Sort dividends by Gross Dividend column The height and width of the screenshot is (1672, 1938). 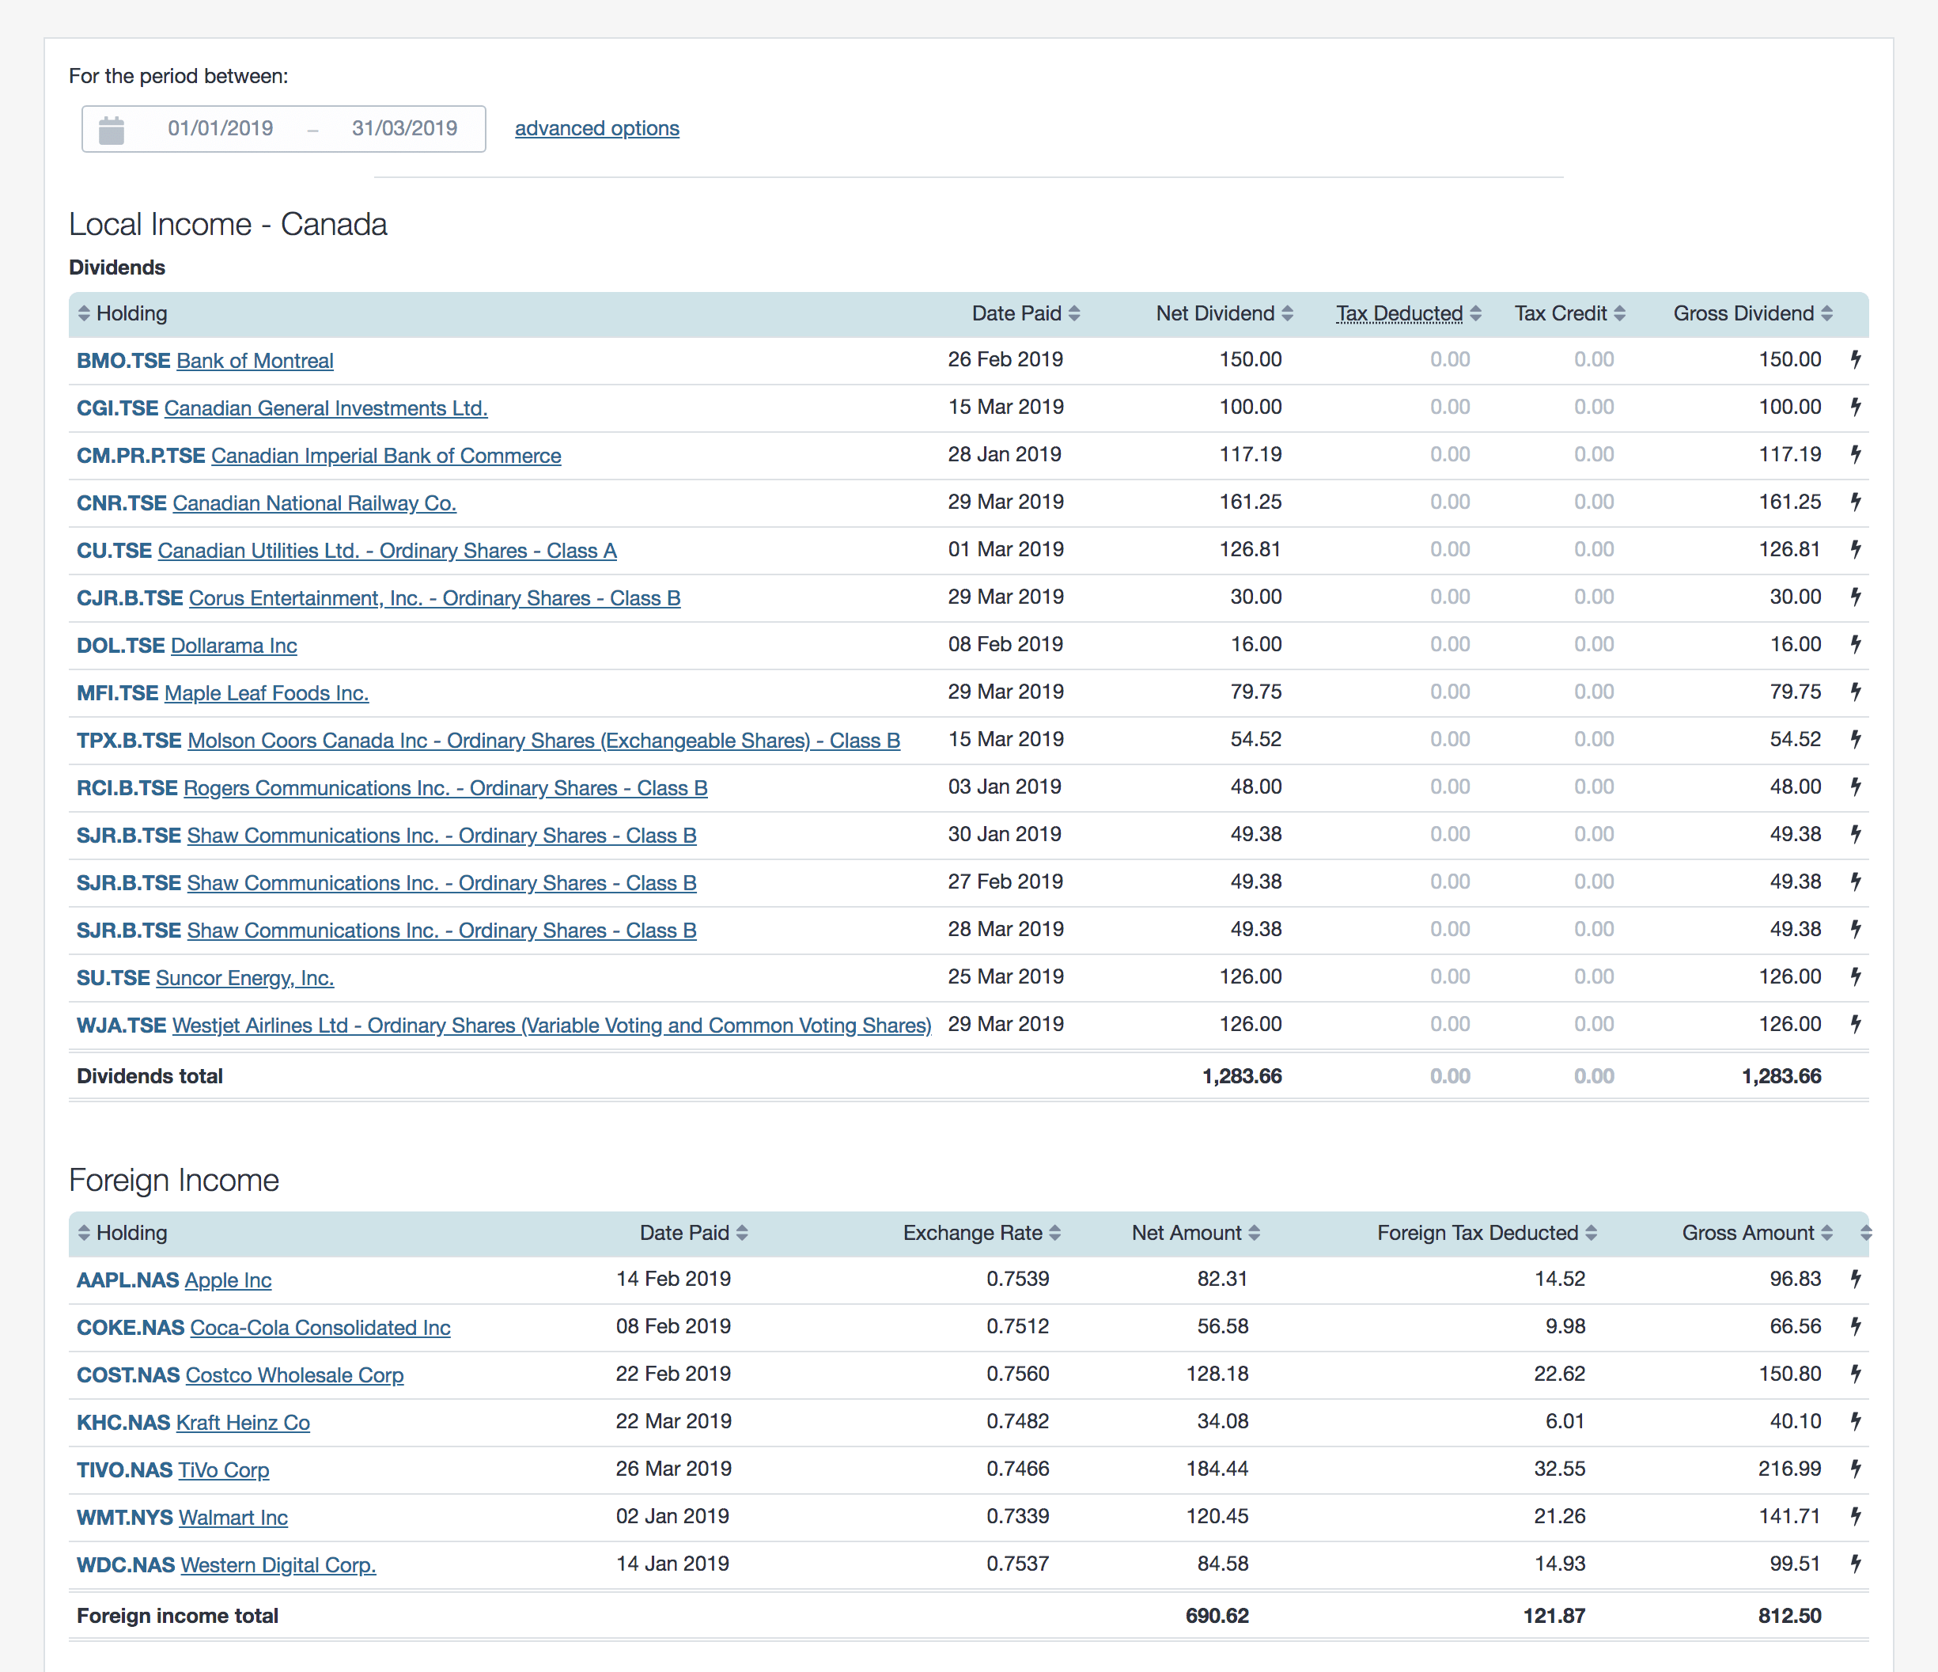pos(1753,313)
